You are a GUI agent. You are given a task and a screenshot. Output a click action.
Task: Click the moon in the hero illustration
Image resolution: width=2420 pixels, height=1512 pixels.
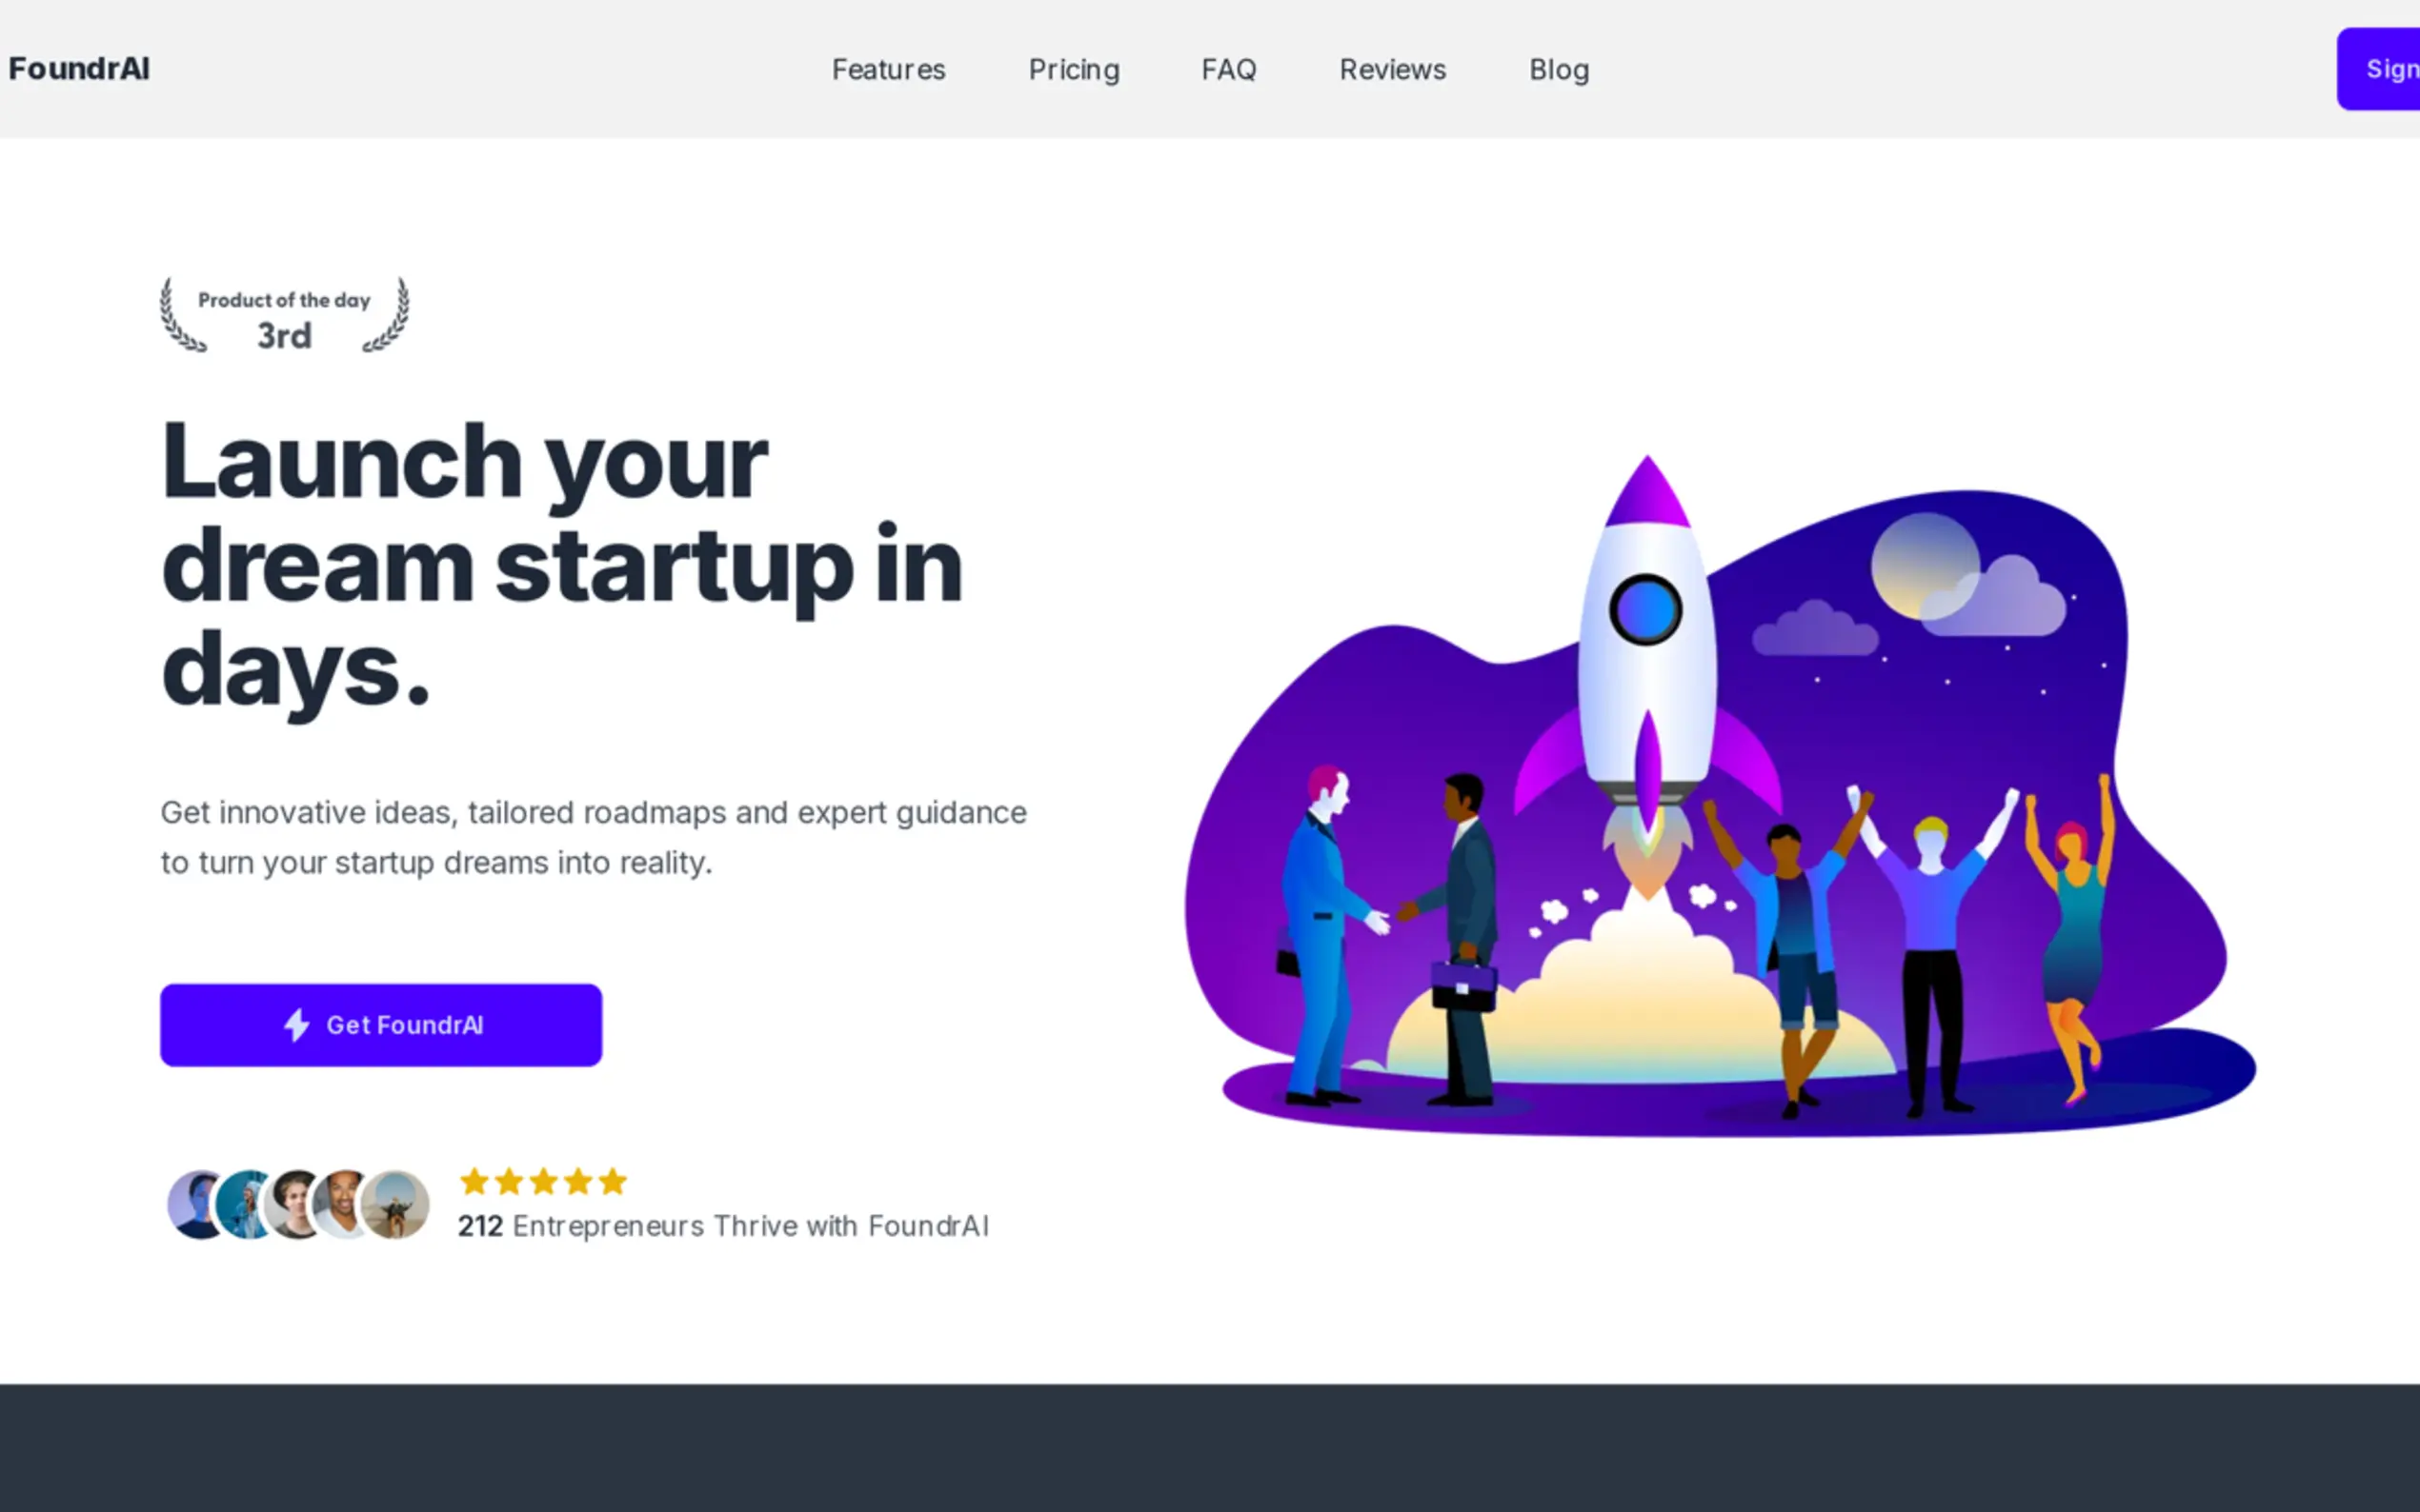point(1925,566)
